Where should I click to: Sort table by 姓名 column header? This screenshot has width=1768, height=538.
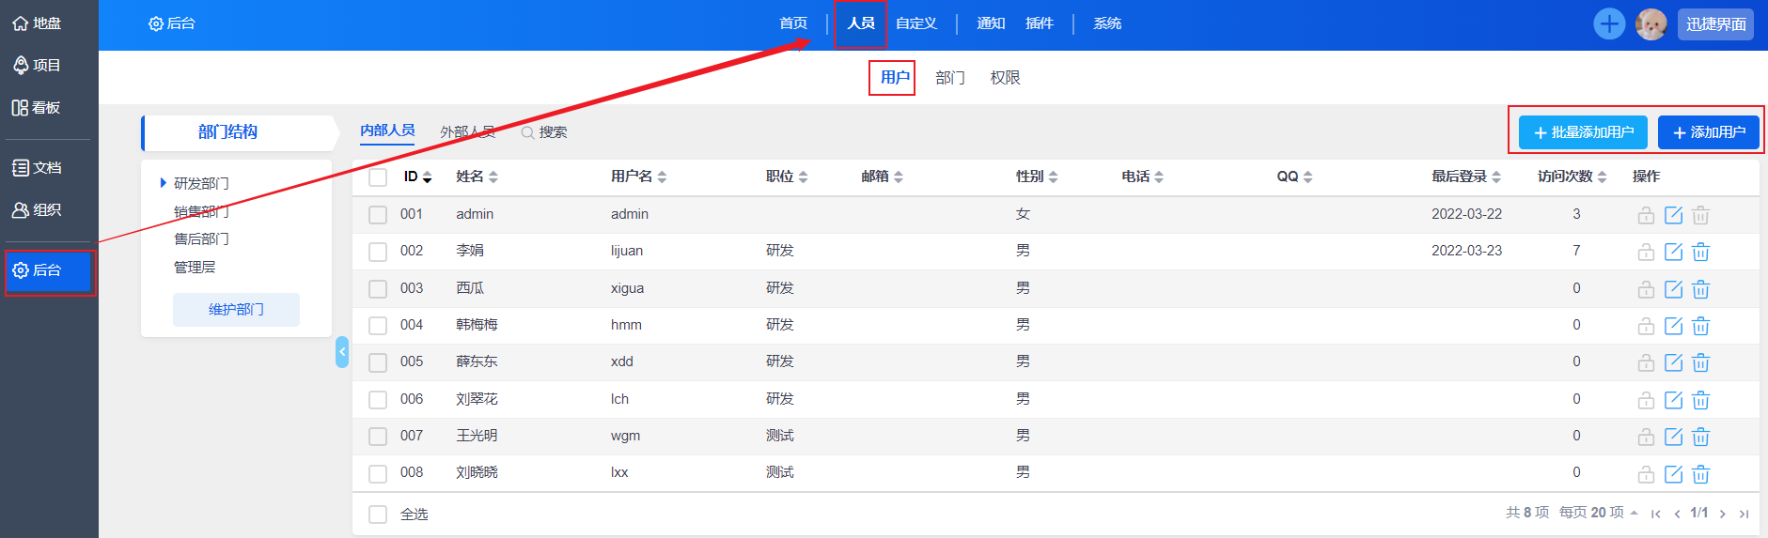pyautogui.click(x=477, y=177)
